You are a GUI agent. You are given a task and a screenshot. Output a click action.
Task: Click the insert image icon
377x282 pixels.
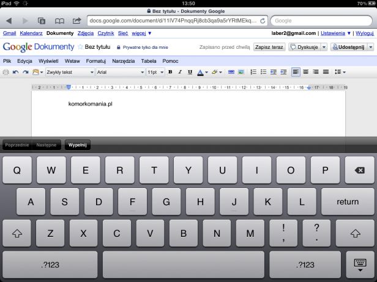tap(241, 72)
